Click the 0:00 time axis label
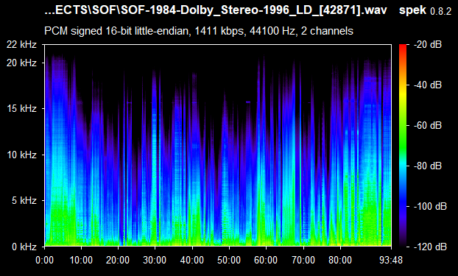Screen dimensions: 458x276 coord(44,260)
